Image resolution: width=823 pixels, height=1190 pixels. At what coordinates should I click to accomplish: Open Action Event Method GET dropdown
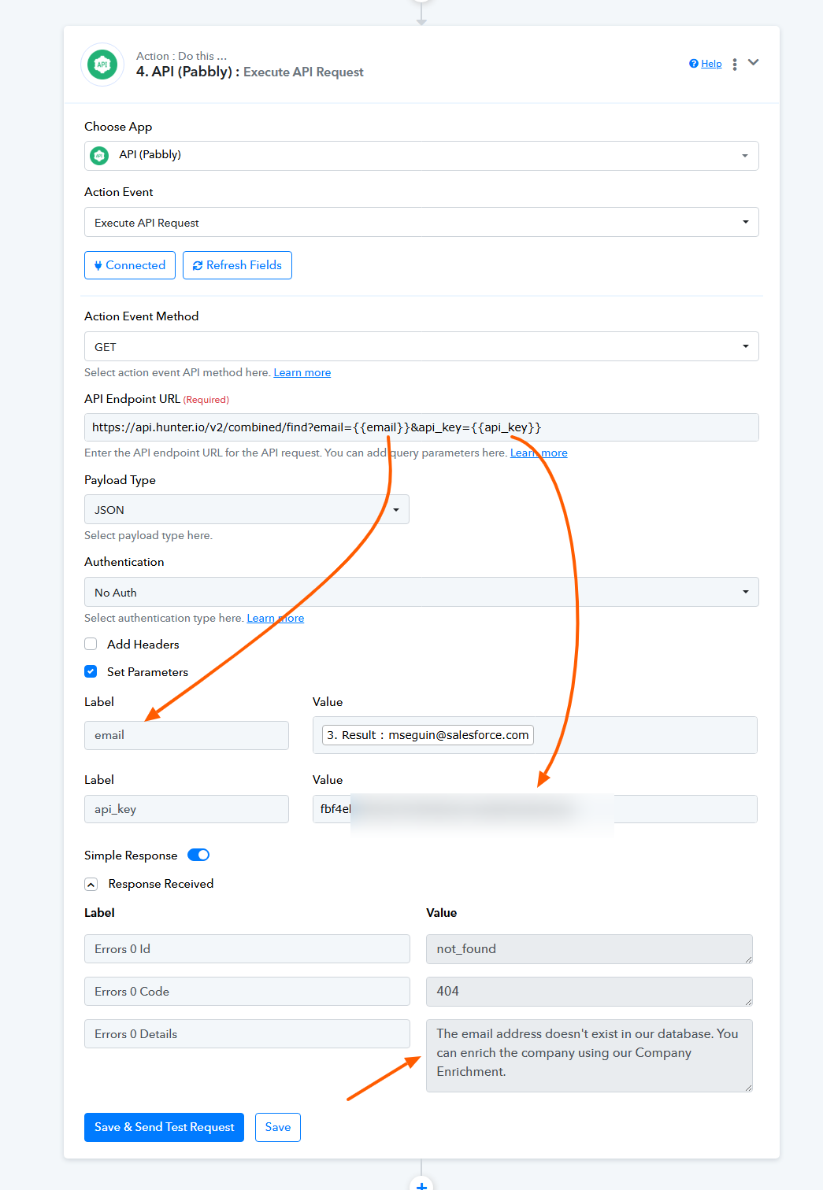pos(421,346)
